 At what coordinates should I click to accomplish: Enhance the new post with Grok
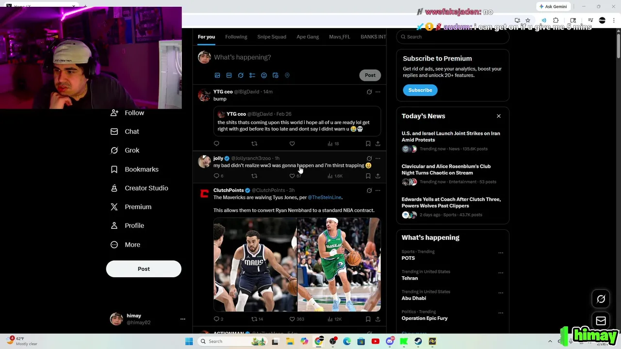pos(241,75)
